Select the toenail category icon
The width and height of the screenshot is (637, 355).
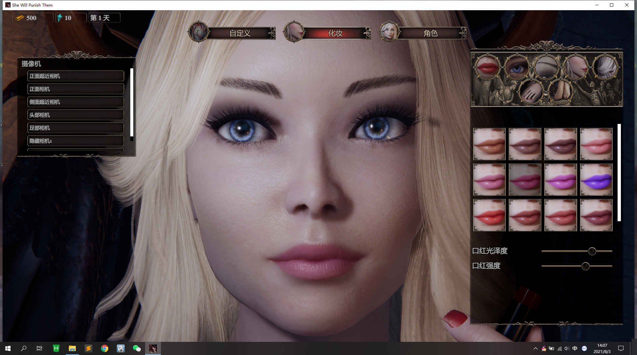pos(561,91)
